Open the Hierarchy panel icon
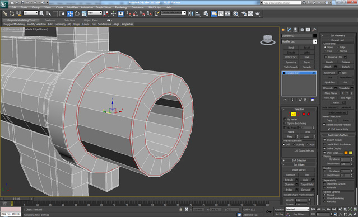The image size is (358, 217). tap(296, 30)
